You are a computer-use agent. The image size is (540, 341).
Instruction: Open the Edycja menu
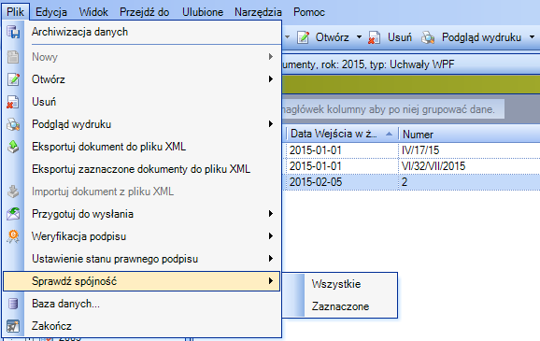(51, 12)
